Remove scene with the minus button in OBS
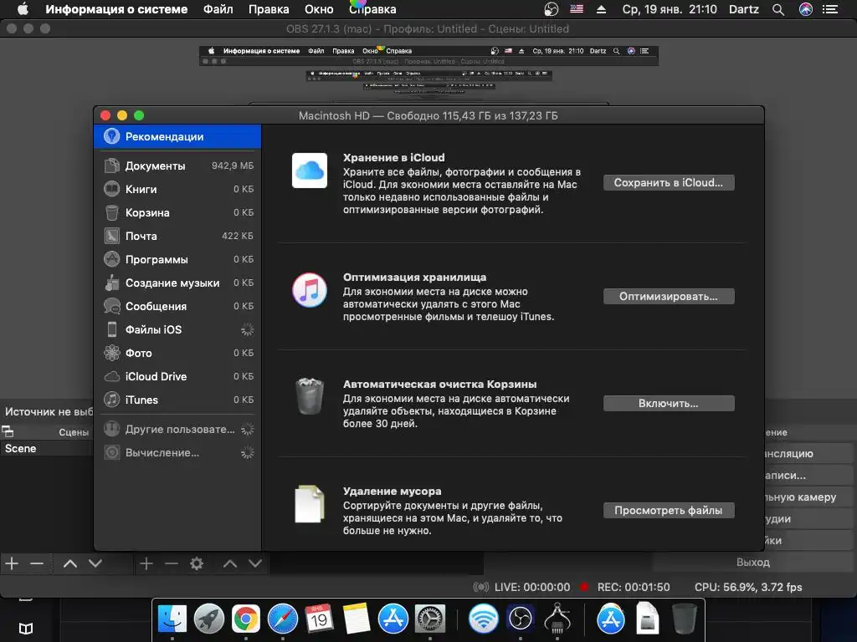857x642 pixels. [37, 563]
